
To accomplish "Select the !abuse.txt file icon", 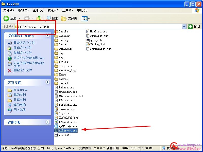I will [x=56, y=87].
